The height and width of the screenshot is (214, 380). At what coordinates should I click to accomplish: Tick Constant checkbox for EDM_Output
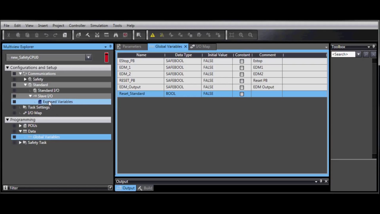click(x=242, y=87)
